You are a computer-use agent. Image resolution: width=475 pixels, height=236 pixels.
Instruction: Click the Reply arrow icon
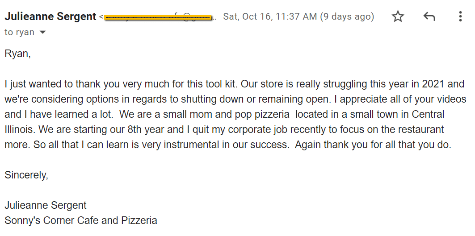[x=429, y=17]
